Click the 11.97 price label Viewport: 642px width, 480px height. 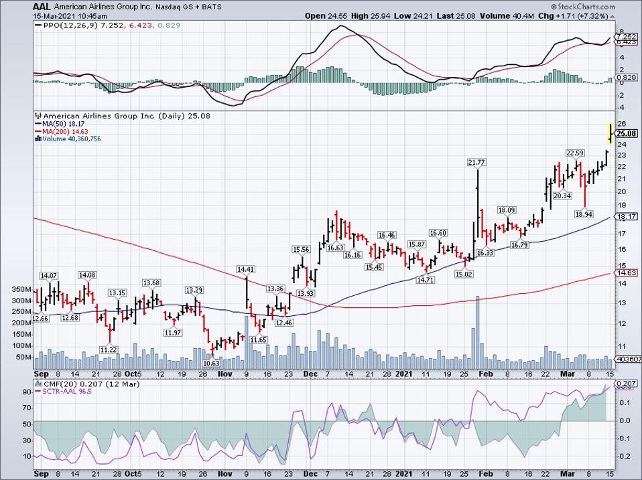click(173, 333)
